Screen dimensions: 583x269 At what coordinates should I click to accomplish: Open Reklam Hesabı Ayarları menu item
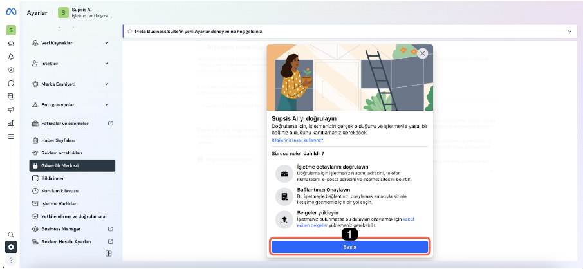[72, 241]
